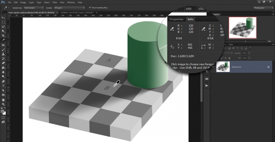Open the File menu
Viewport: 275px width, 142px height.
coord(10,3)
